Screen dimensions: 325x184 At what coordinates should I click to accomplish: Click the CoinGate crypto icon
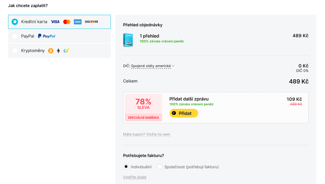66,50
